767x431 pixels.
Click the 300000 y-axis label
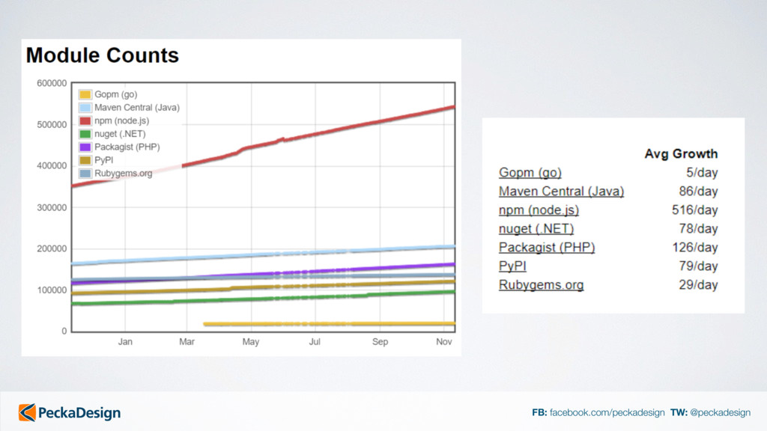point(52,207)
